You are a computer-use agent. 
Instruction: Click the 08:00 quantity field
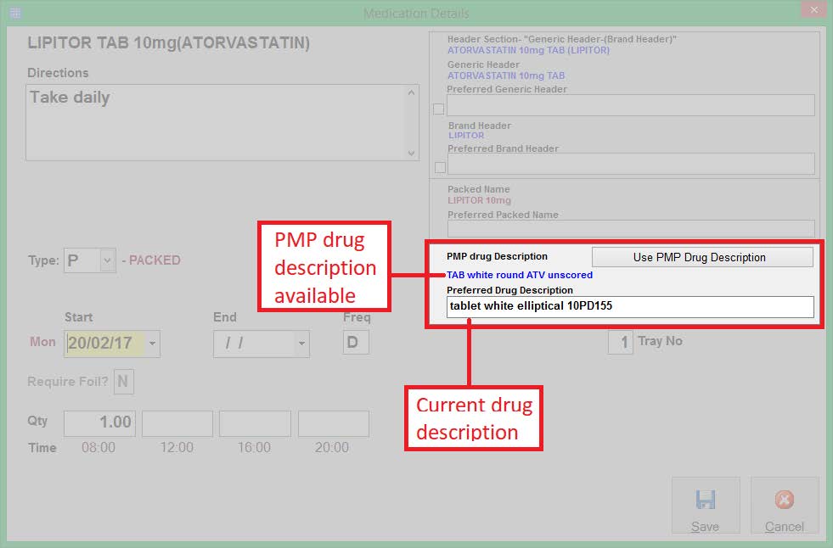tap(100, 423)
